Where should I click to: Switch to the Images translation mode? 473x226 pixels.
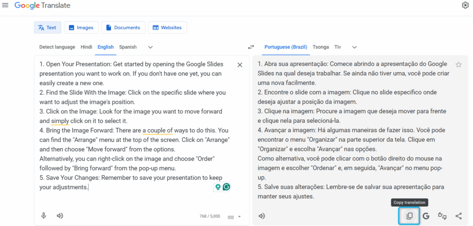[81, 28]
